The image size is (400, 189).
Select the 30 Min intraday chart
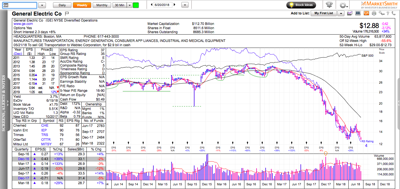coord(119,5)
